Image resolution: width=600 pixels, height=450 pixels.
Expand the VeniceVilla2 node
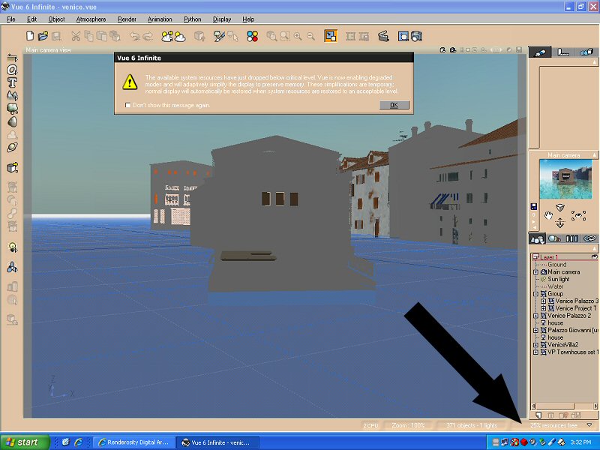[x=535, y=345]
